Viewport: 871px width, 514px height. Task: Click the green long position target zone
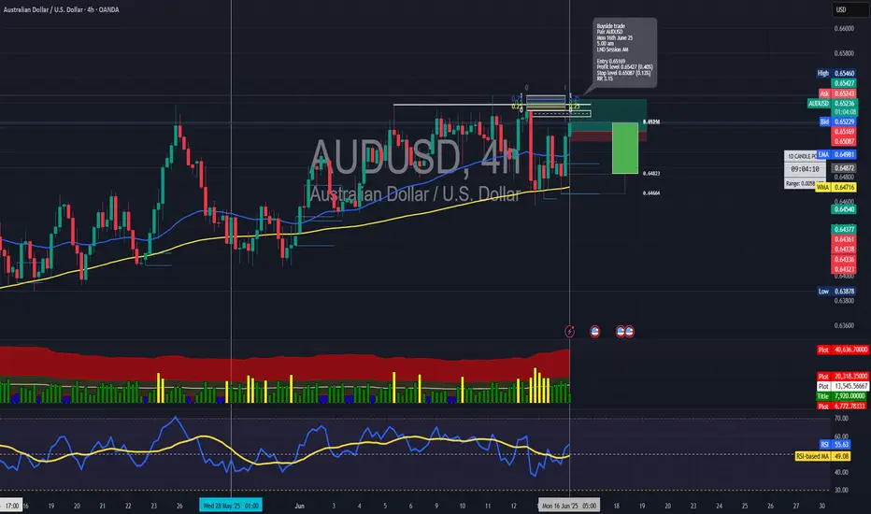(x=608, y=115)
